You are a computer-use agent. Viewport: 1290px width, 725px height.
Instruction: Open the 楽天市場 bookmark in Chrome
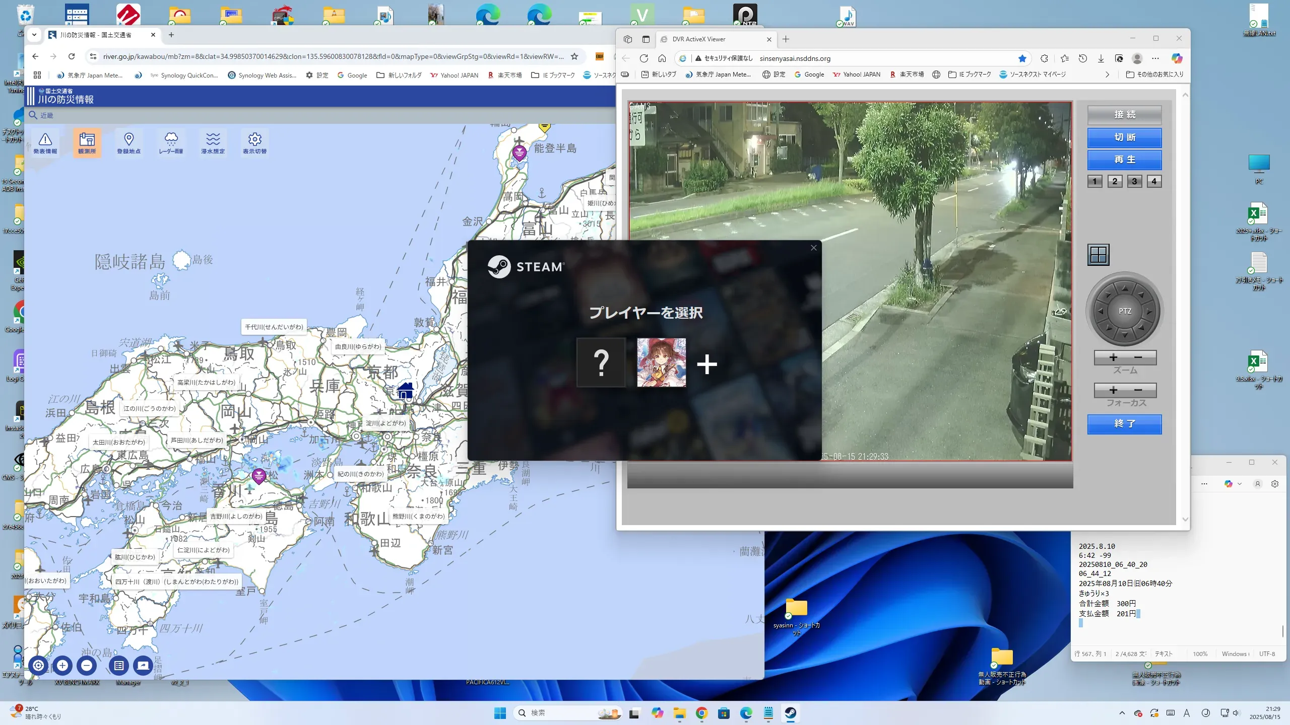coord(504,76)
